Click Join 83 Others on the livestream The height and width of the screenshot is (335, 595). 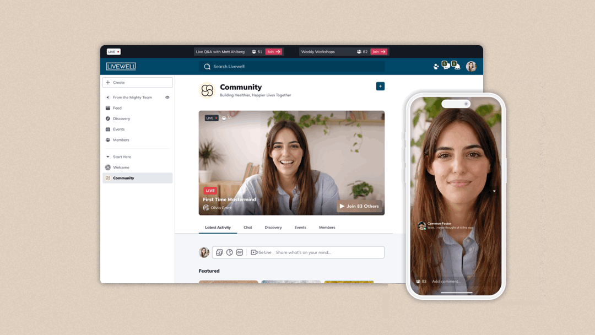pyautogui.click(x=360, y=206)
